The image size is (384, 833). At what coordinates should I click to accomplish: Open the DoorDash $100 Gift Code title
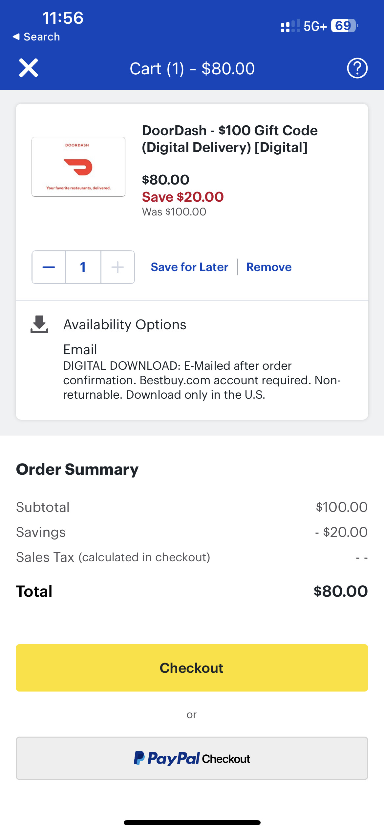click(230, 139)
